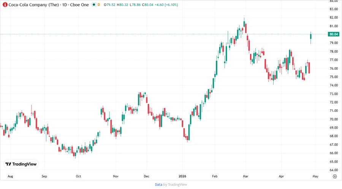Image resolution: width=342 pixels, height=189 pixels.
Task: Click the 'by TradingView' attribution text
Action: click(x=175, y=185)
